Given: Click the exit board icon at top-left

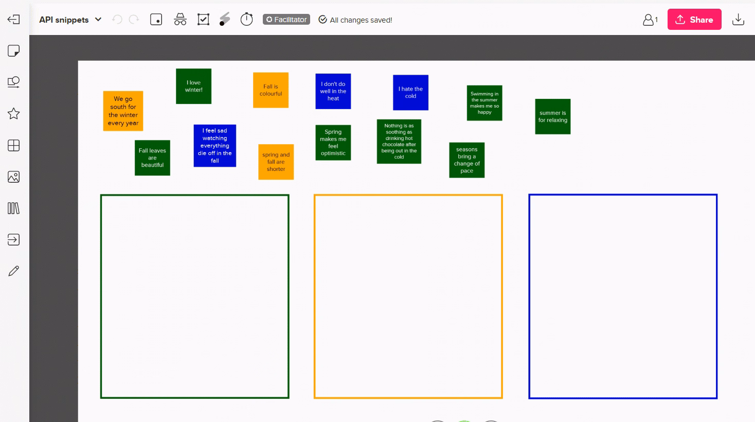Looking at the screenshot, I should pyautogui.click(x=14, y=20).
